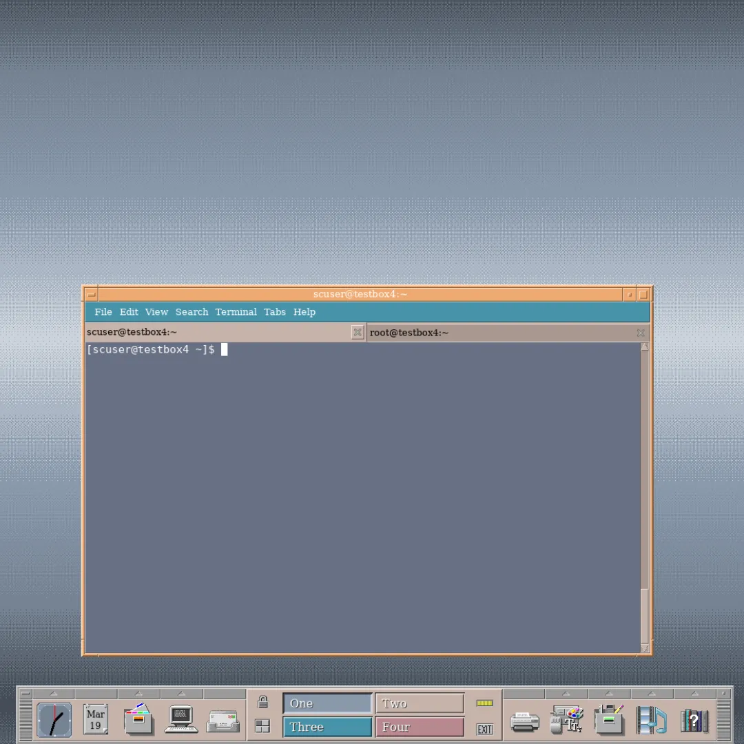Expand the subpanel arrow above the Mailer

point(223,694)
